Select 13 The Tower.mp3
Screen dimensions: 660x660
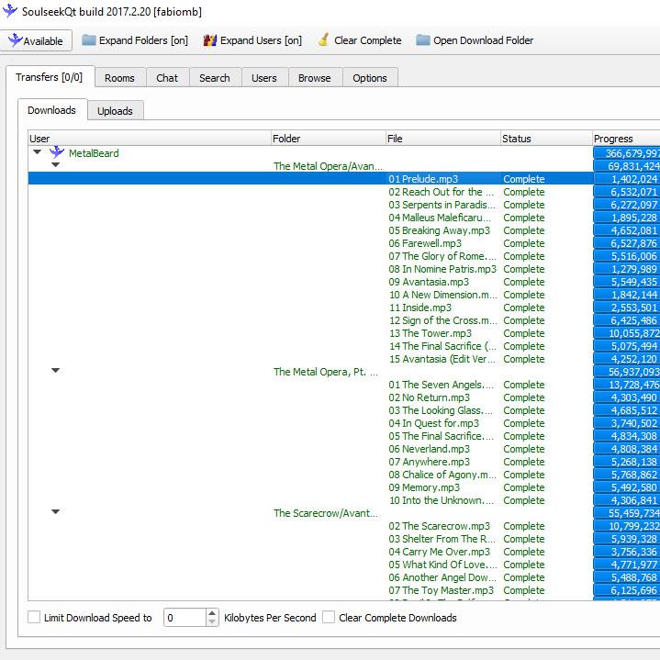[431, 333]
